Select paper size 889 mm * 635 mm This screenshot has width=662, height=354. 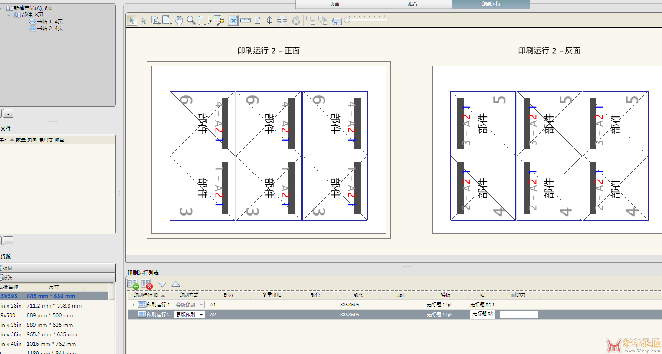point(54,325)
